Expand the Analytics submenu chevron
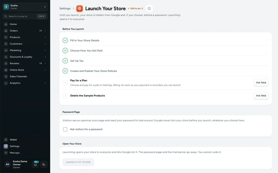Viewport: 278px width, 173px height. (45, 83)
